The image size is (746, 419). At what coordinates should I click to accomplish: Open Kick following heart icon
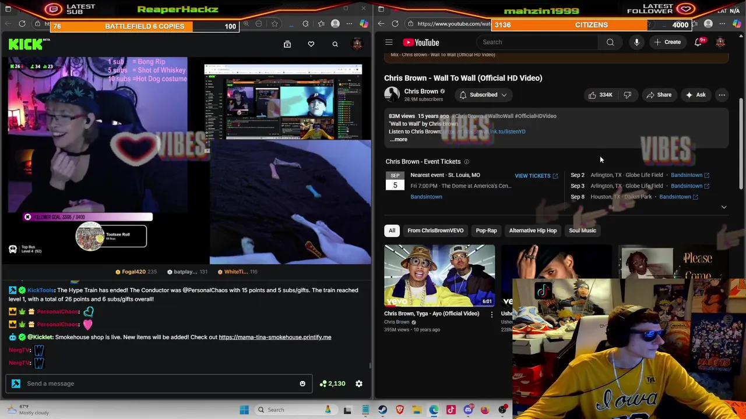(311, 44)
